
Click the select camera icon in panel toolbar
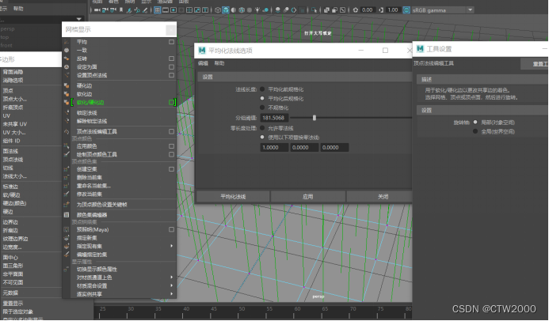(x=97, y=10)
